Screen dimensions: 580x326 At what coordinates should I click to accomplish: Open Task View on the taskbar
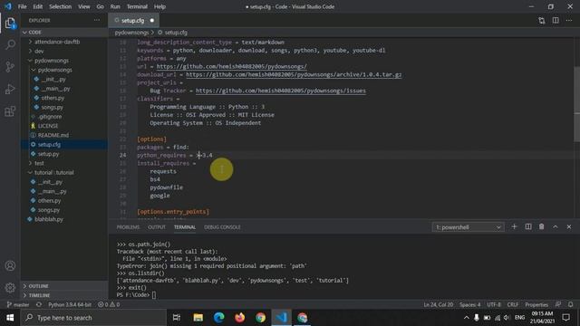[177, 318]
